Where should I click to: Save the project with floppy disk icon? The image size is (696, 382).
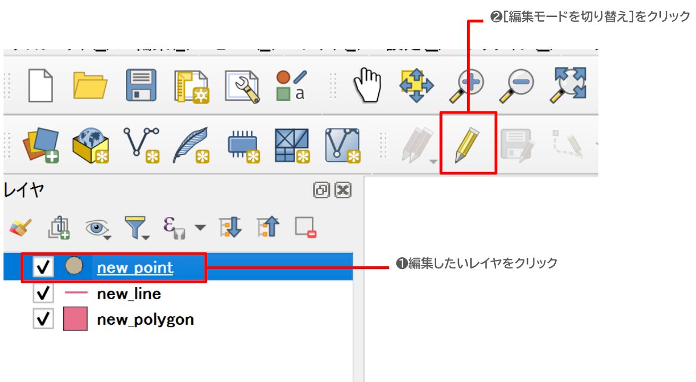(141, 85)
